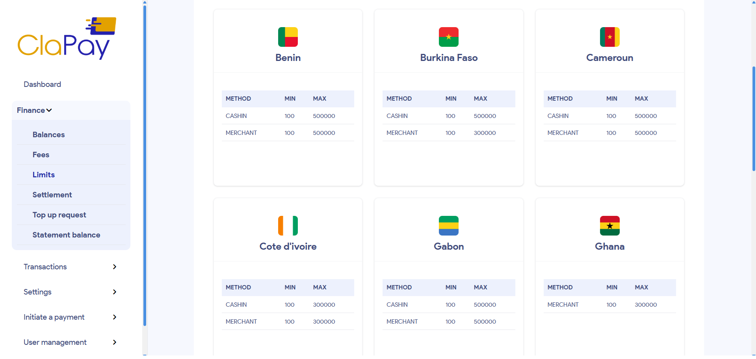Open the Balances page
The image size is (756, 359).
[x=48, y=134]
